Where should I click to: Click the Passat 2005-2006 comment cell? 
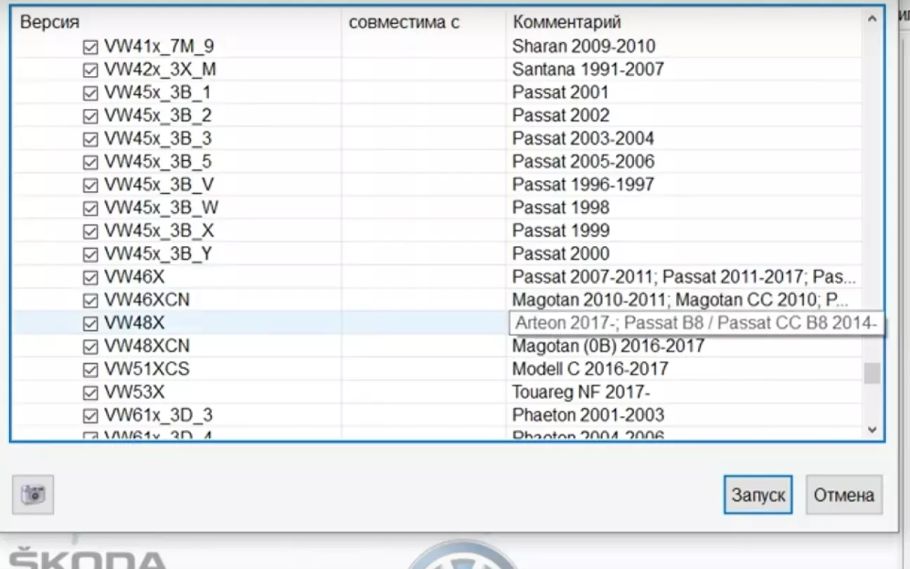(x=583, y=162)
